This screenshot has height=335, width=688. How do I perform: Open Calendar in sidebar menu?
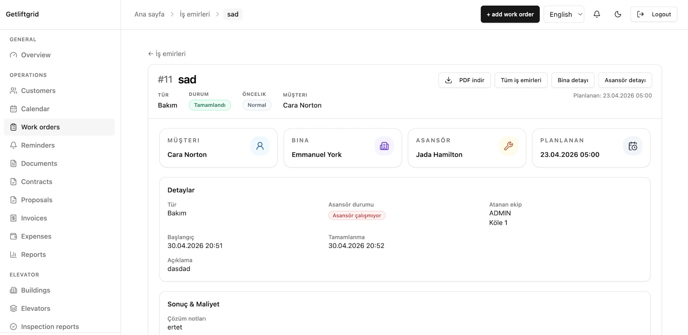tap(59, 109)
